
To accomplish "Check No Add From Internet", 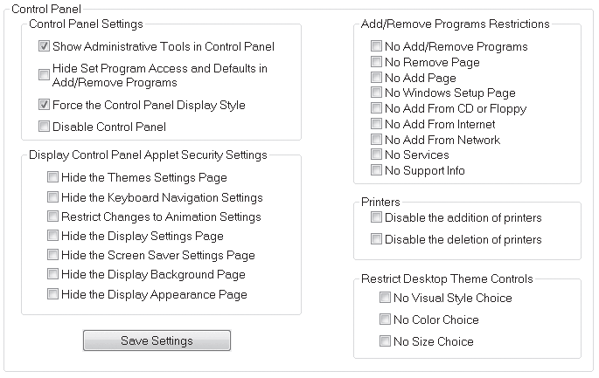I will coord(376,124).
